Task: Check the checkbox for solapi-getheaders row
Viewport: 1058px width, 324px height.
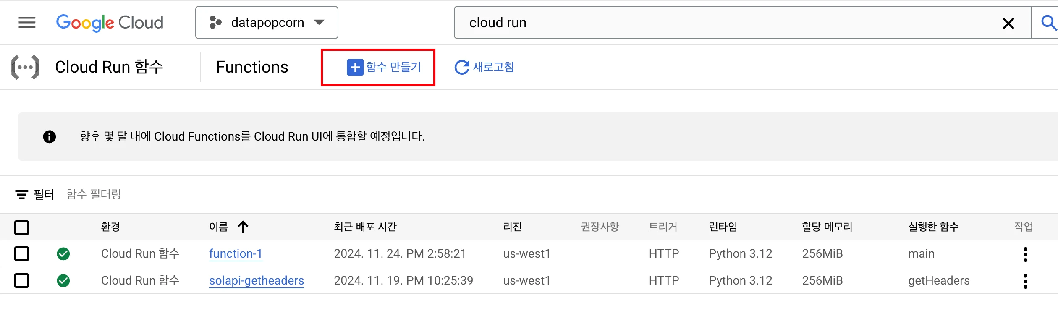Action: pos(22,281)
